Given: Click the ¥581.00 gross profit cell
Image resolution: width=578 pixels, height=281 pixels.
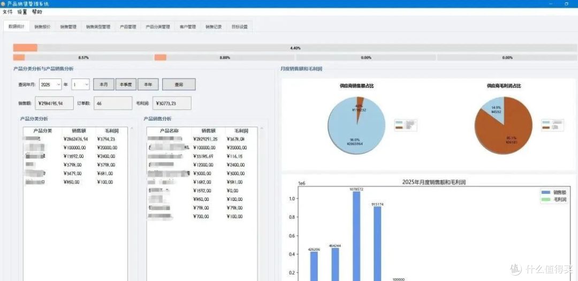Looking at the screenshot, I should (x=234, y=182).
